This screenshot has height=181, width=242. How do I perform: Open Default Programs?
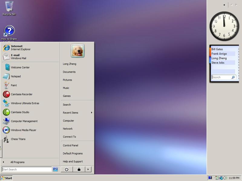(x=73, y=154)
